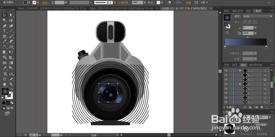Select the Scale tool

click(11, 47)
